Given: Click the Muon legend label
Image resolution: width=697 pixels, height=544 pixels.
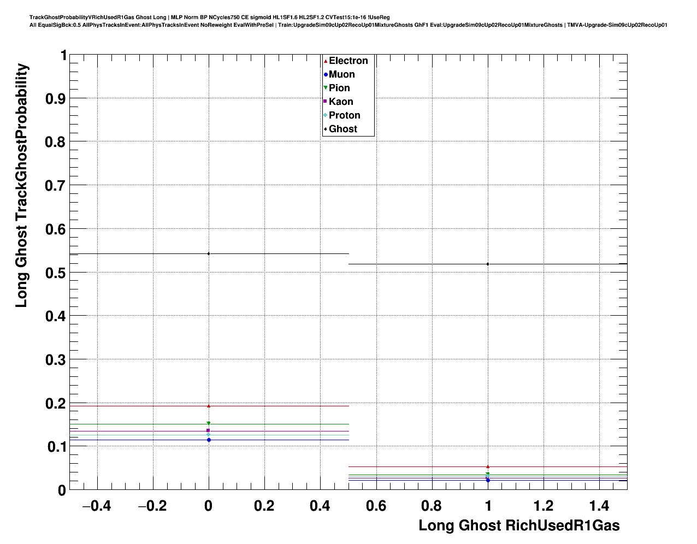Looking at the screenshot, I should point(342,74).
